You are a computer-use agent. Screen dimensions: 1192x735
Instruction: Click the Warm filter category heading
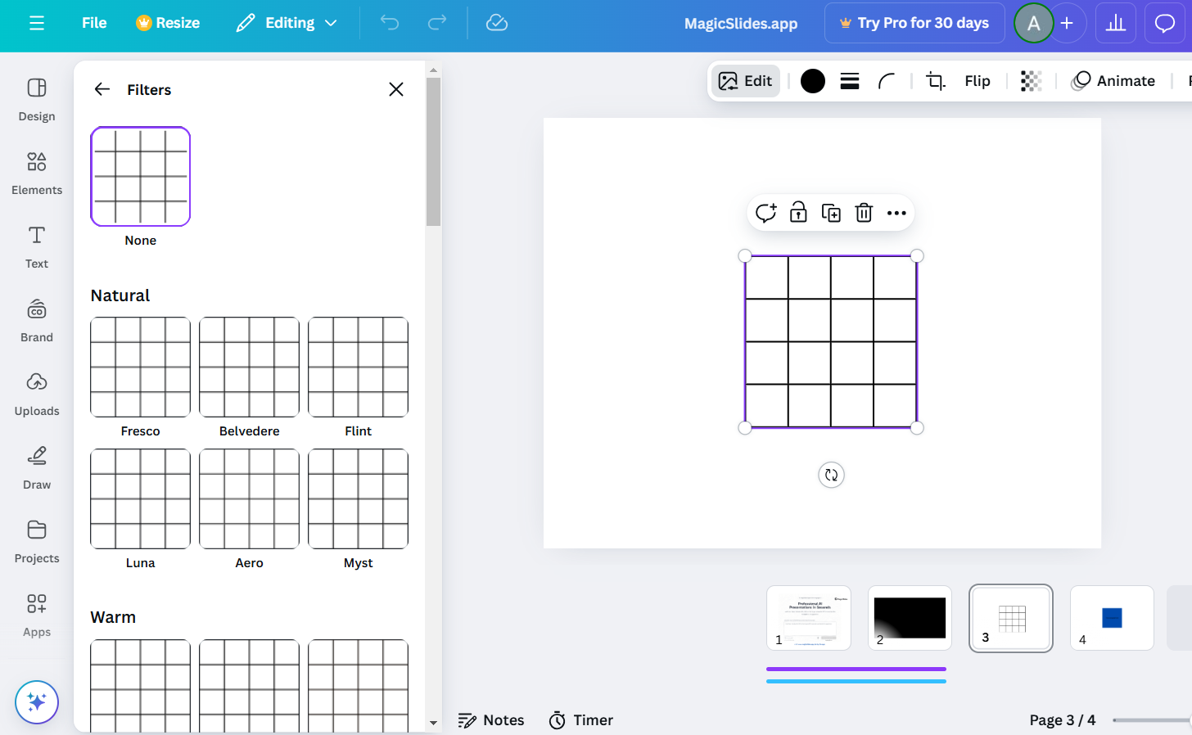tap(113, 617)
